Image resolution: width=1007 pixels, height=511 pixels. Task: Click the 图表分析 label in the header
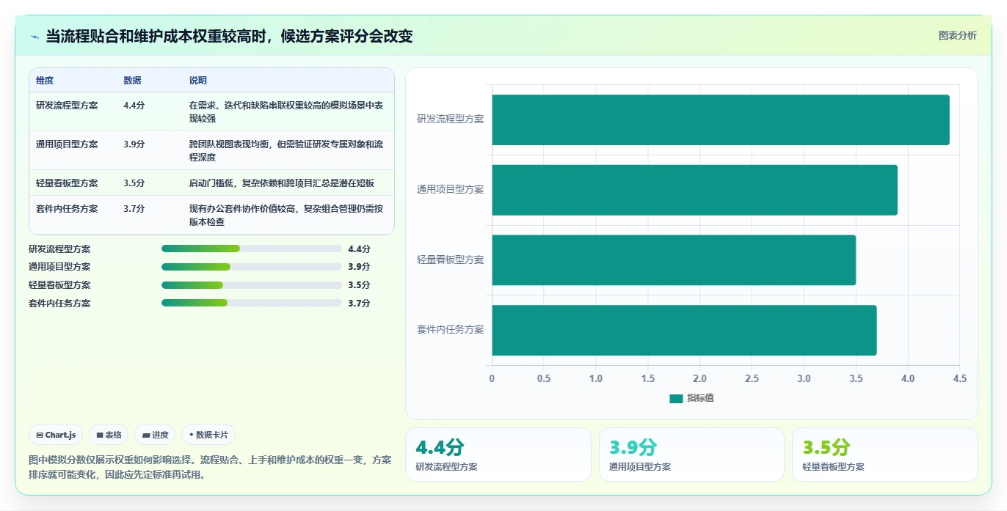point(958,35)
